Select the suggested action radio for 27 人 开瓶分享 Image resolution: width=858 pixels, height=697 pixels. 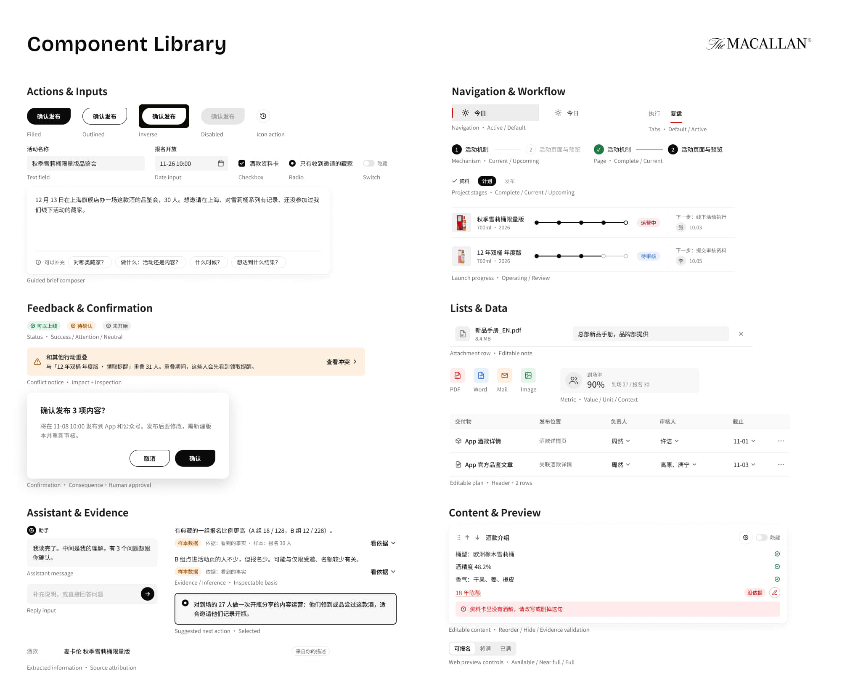(x=185, y=603)
